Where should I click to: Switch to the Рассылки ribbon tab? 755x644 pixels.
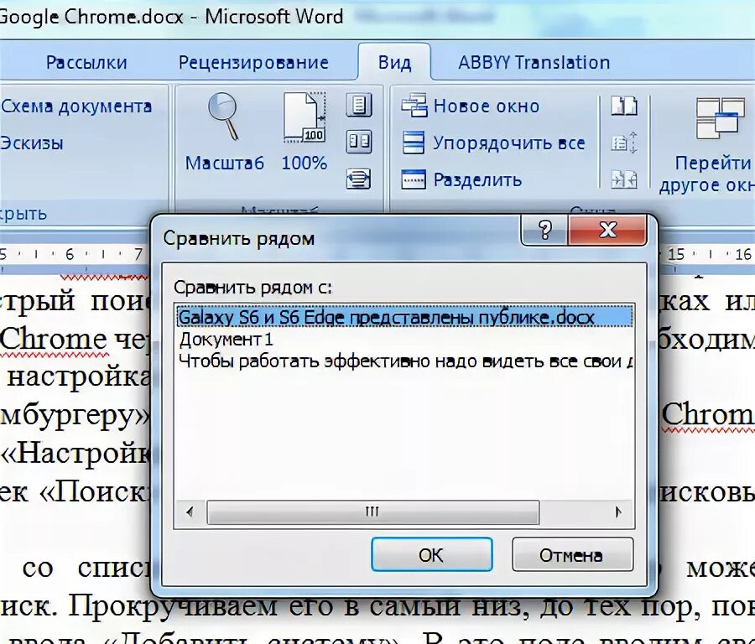pyautogui.click(x=86, y=63)
